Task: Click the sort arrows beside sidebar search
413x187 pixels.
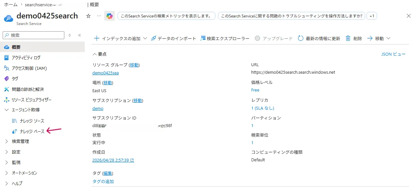Action: [x=70, y=35]
